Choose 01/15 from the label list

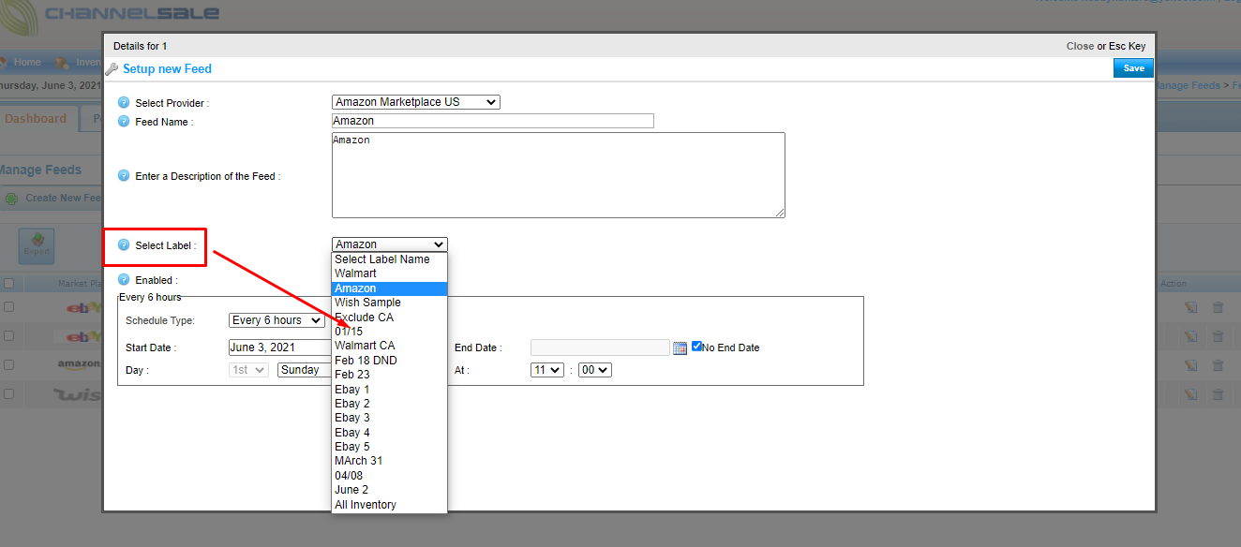tap(390, 332)
